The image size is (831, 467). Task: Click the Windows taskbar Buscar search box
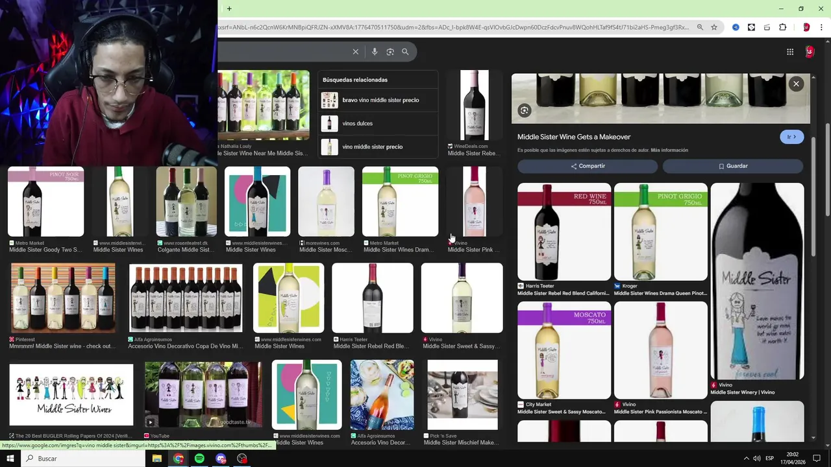click(x=83, y=459)
